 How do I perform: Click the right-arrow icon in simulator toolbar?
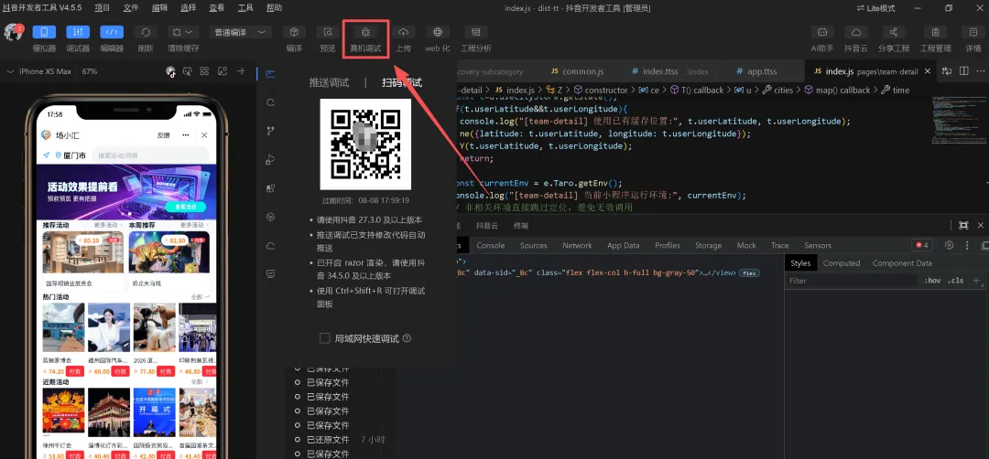pos(240,72)
